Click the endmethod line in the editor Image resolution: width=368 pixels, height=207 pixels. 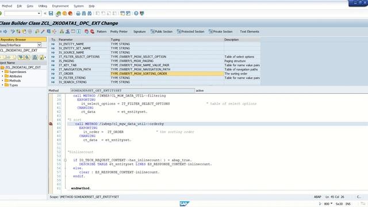click(x=80, y=188)
